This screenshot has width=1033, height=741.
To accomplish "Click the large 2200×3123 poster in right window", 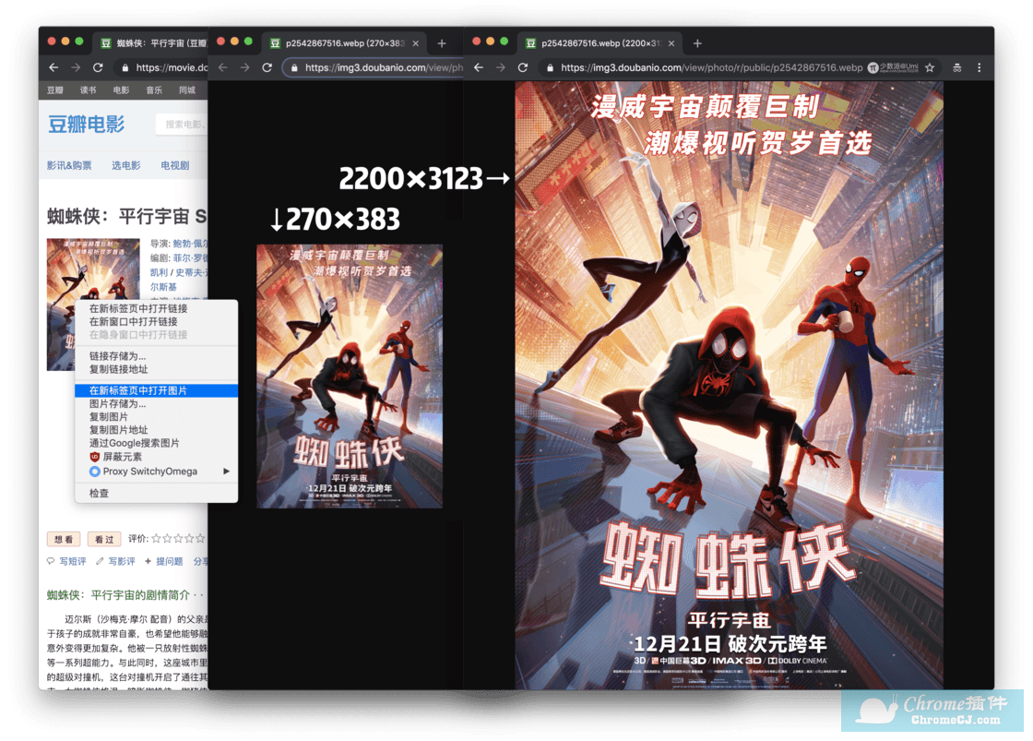I will pos(729,385).
